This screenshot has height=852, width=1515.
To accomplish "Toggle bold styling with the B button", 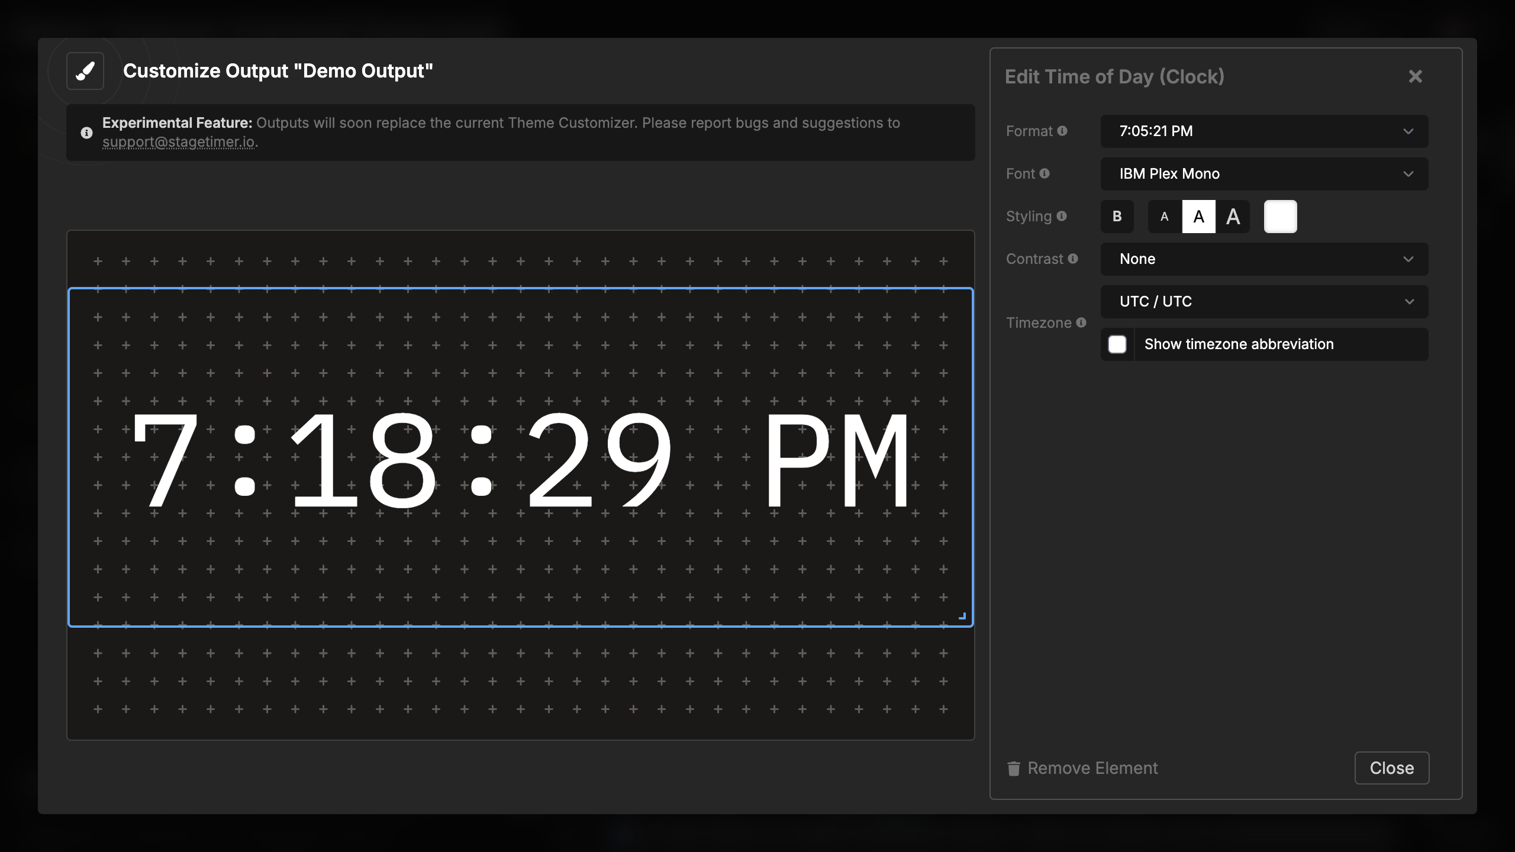I will [1117, 216].
